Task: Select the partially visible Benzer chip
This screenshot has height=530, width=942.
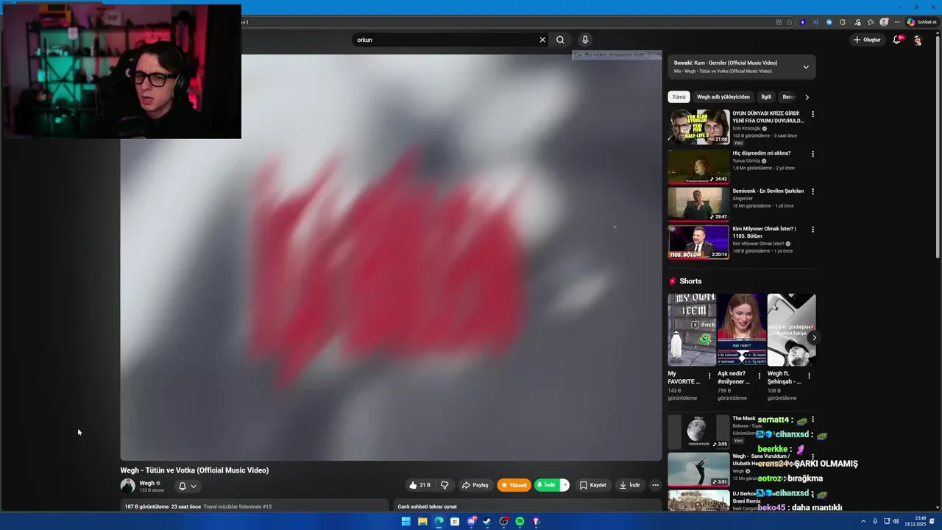Action: [788, 97]
